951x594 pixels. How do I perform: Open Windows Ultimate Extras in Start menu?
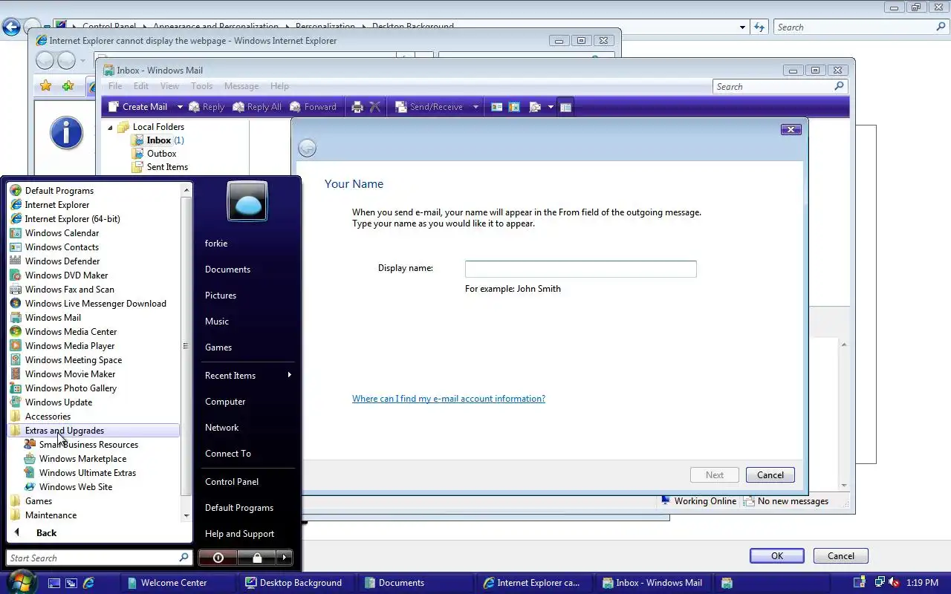[94, 473]
